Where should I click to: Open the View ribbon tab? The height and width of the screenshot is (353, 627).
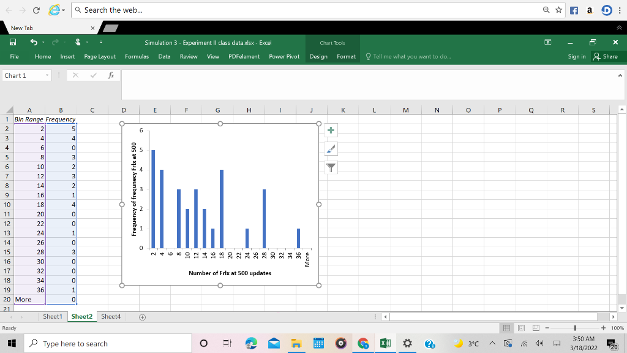coord(213,56)
